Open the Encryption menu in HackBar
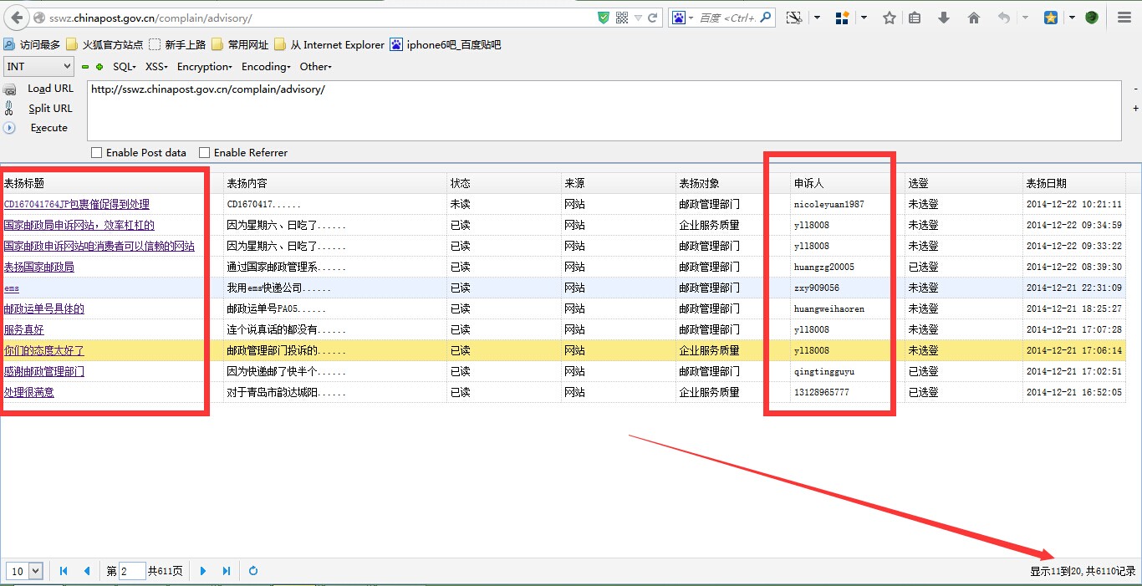 click(x=205, y=67)
